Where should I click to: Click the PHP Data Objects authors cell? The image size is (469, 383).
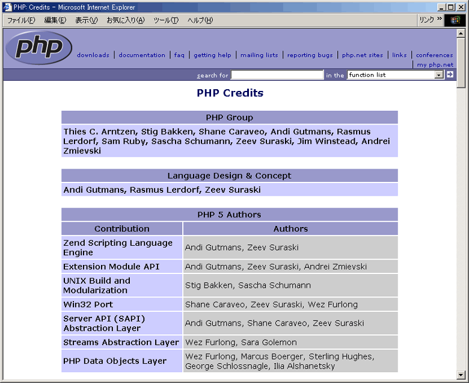pos(290,361)
